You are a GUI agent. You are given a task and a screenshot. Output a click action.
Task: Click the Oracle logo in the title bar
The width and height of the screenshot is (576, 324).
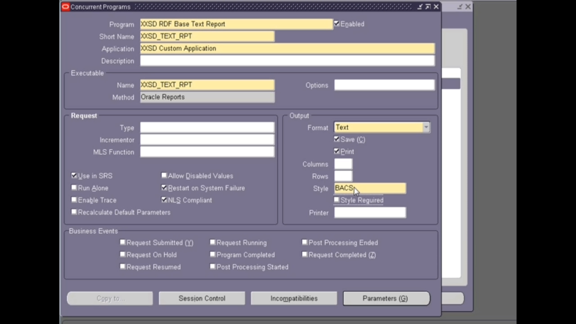(66, 6)
